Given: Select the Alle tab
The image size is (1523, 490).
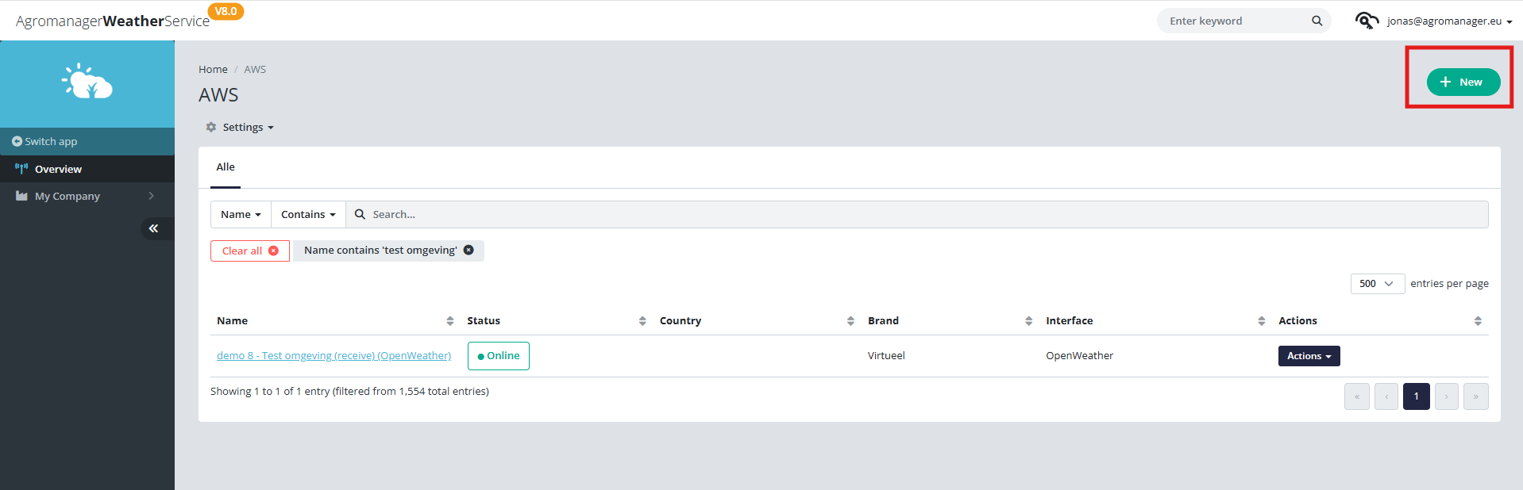Looking at the screenshot, I should [226, 167].
